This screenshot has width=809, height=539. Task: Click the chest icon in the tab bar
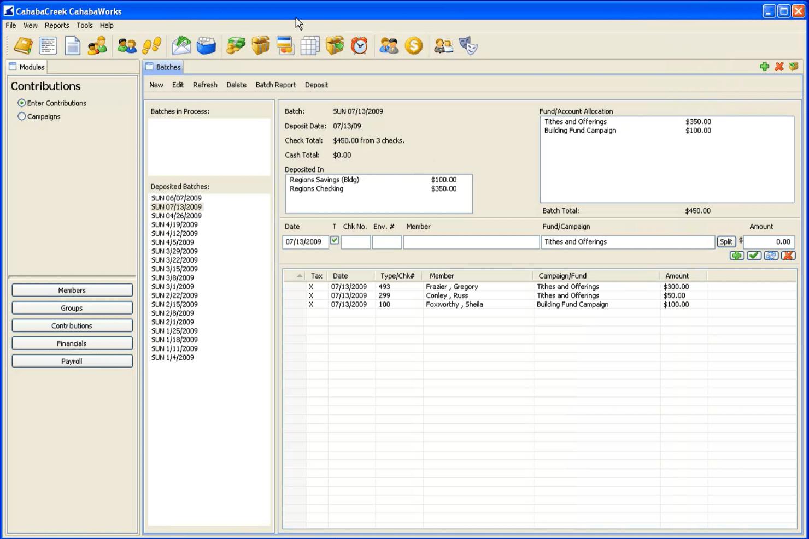point(794,67)
